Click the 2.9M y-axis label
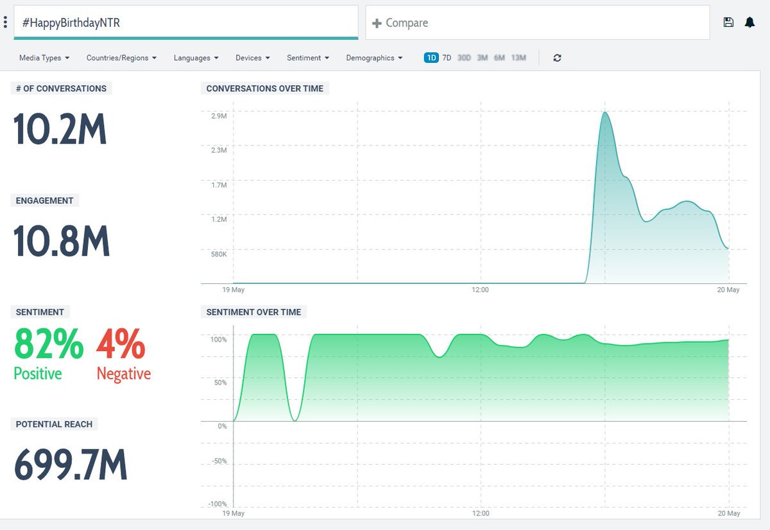The image size is (770, 530). point(219,116)
